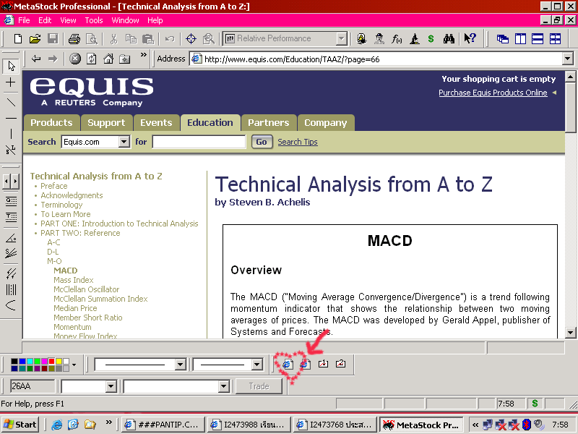Open the McClellan Oscillator link
578x434 pixels.
click(x=86, y=289)
